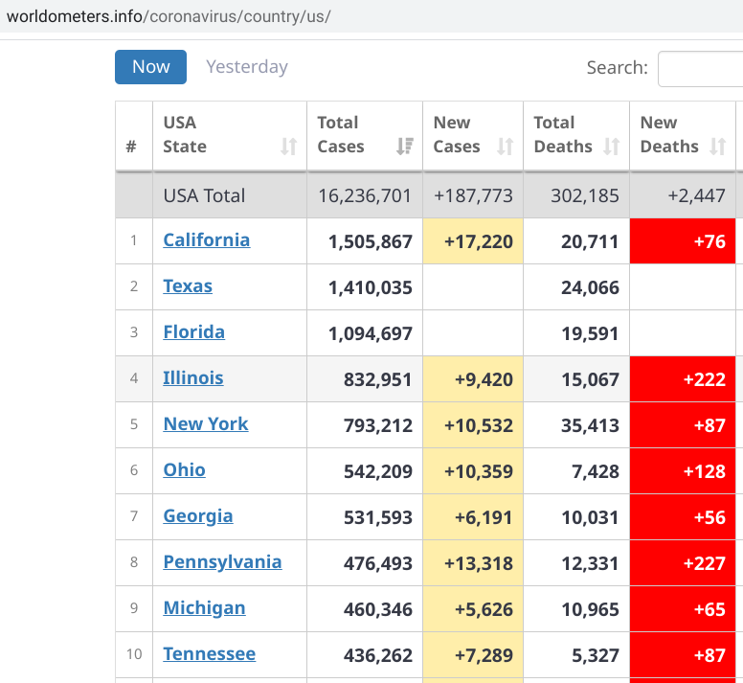Click sort arrows on Total Cases column
This screenshot has width=743, height=683.
coord(404,147)
